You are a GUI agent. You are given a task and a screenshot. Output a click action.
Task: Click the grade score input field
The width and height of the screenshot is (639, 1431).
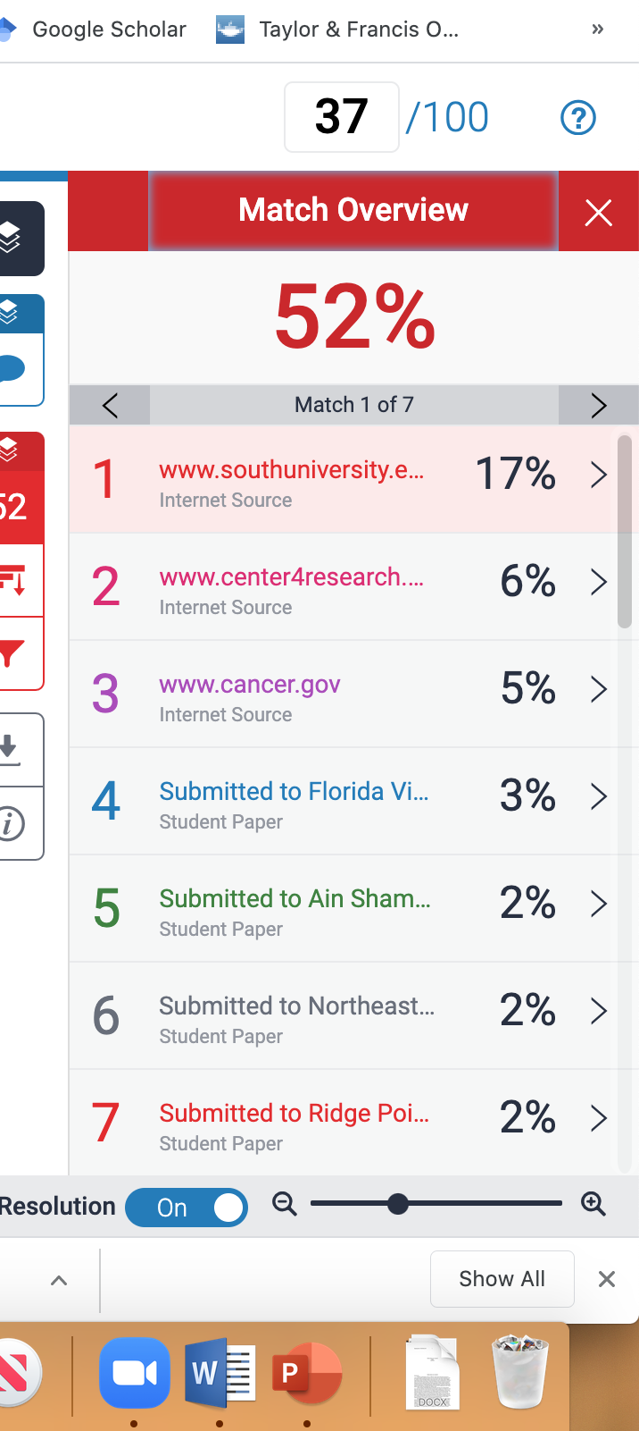coord(342,117)
